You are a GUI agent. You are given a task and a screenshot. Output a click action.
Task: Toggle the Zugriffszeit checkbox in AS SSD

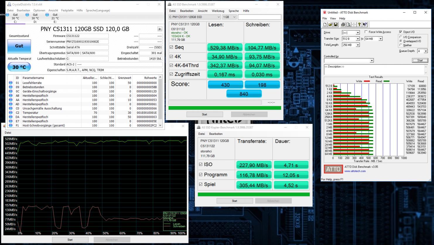pos(171,74)
